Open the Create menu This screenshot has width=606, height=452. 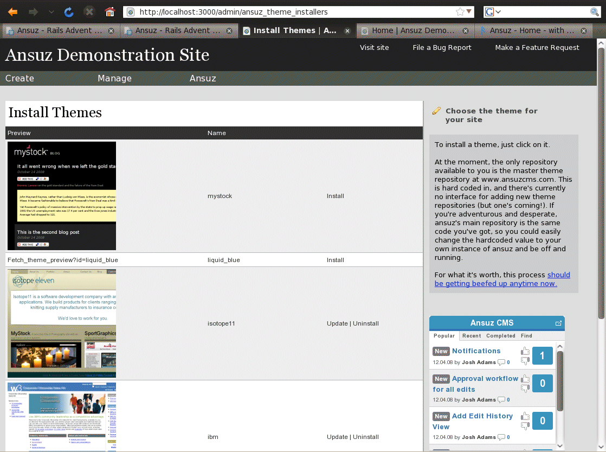pyautogui.click(x=20, y=78)
